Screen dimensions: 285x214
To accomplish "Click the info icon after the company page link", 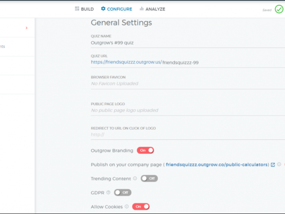I will click(x=279, y=165).
